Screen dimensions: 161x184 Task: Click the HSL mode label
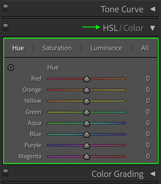tap(110, 28)
